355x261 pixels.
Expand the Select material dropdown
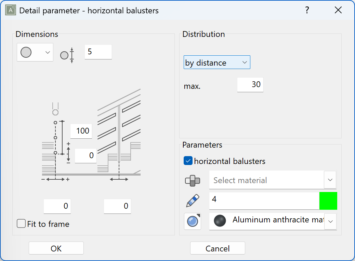[x=330, y=180]
